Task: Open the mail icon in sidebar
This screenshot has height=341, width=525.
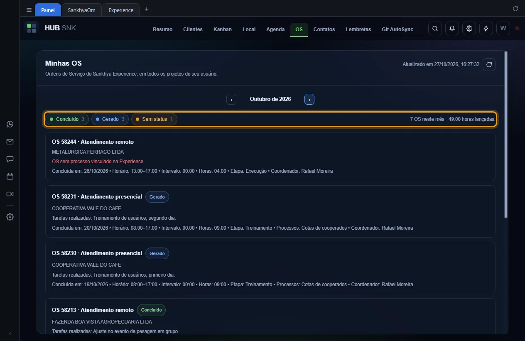Action: 10,142
